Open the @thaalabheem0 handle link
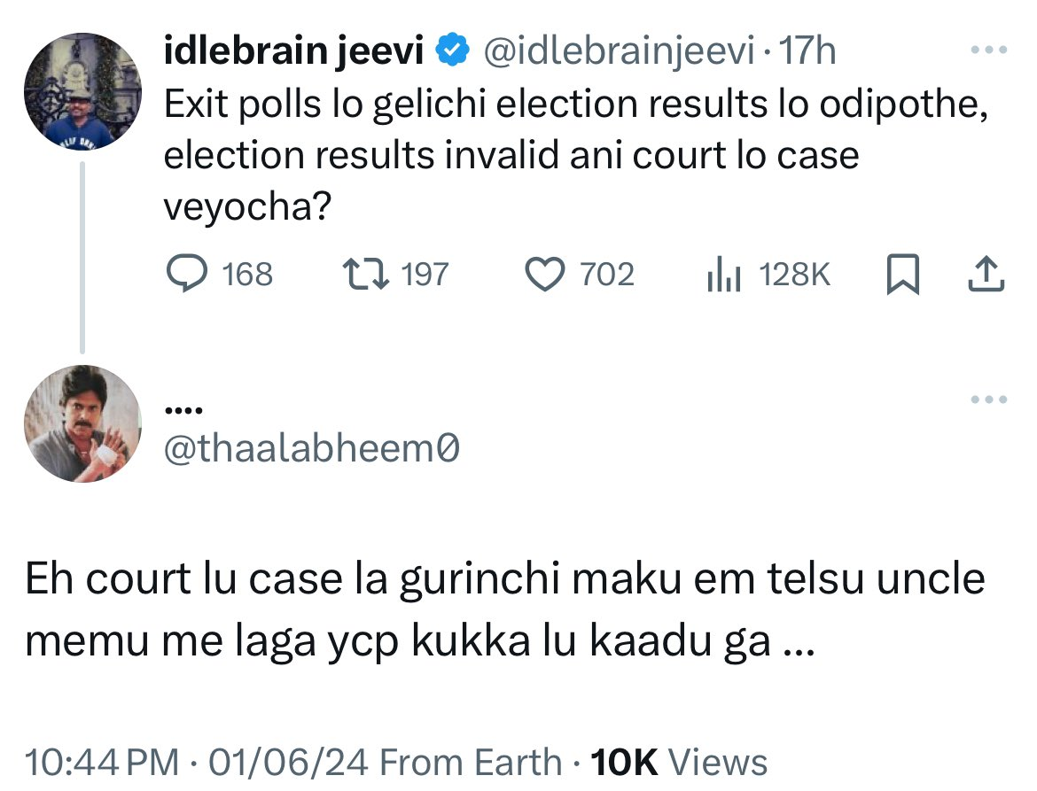1037x791 pixels. 311,449
